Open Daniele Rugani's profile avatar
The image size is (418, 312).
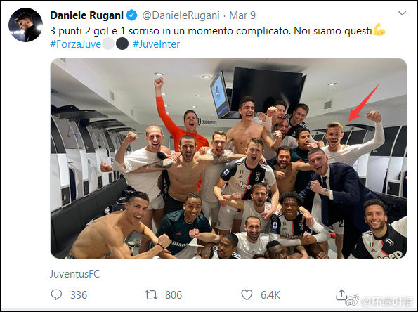click(x=25, y=25)
